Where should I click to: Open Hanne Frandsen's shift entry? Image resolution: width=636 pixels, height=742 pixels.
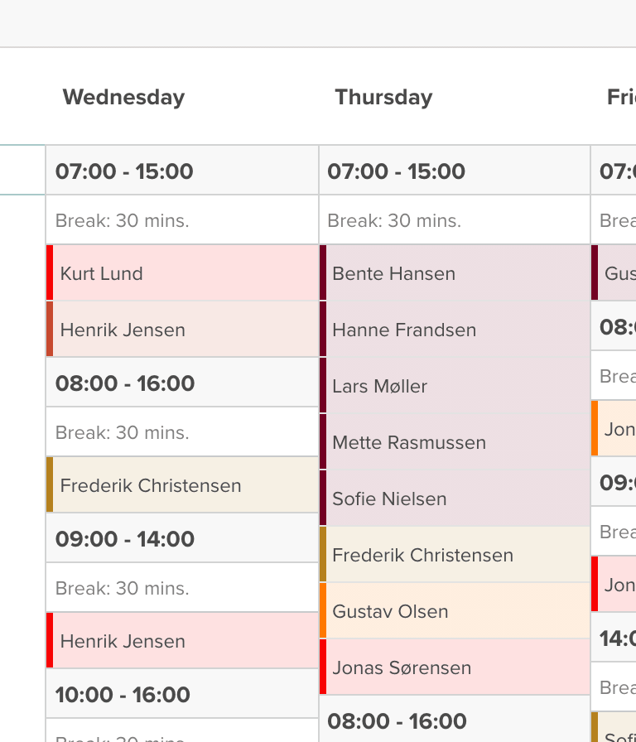[x=404, y=330]
